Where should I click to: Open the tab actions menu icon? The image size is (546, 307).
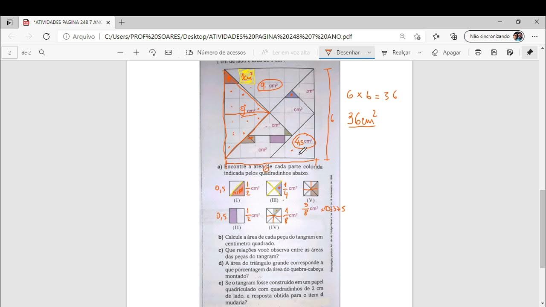(x=10, y=22)
